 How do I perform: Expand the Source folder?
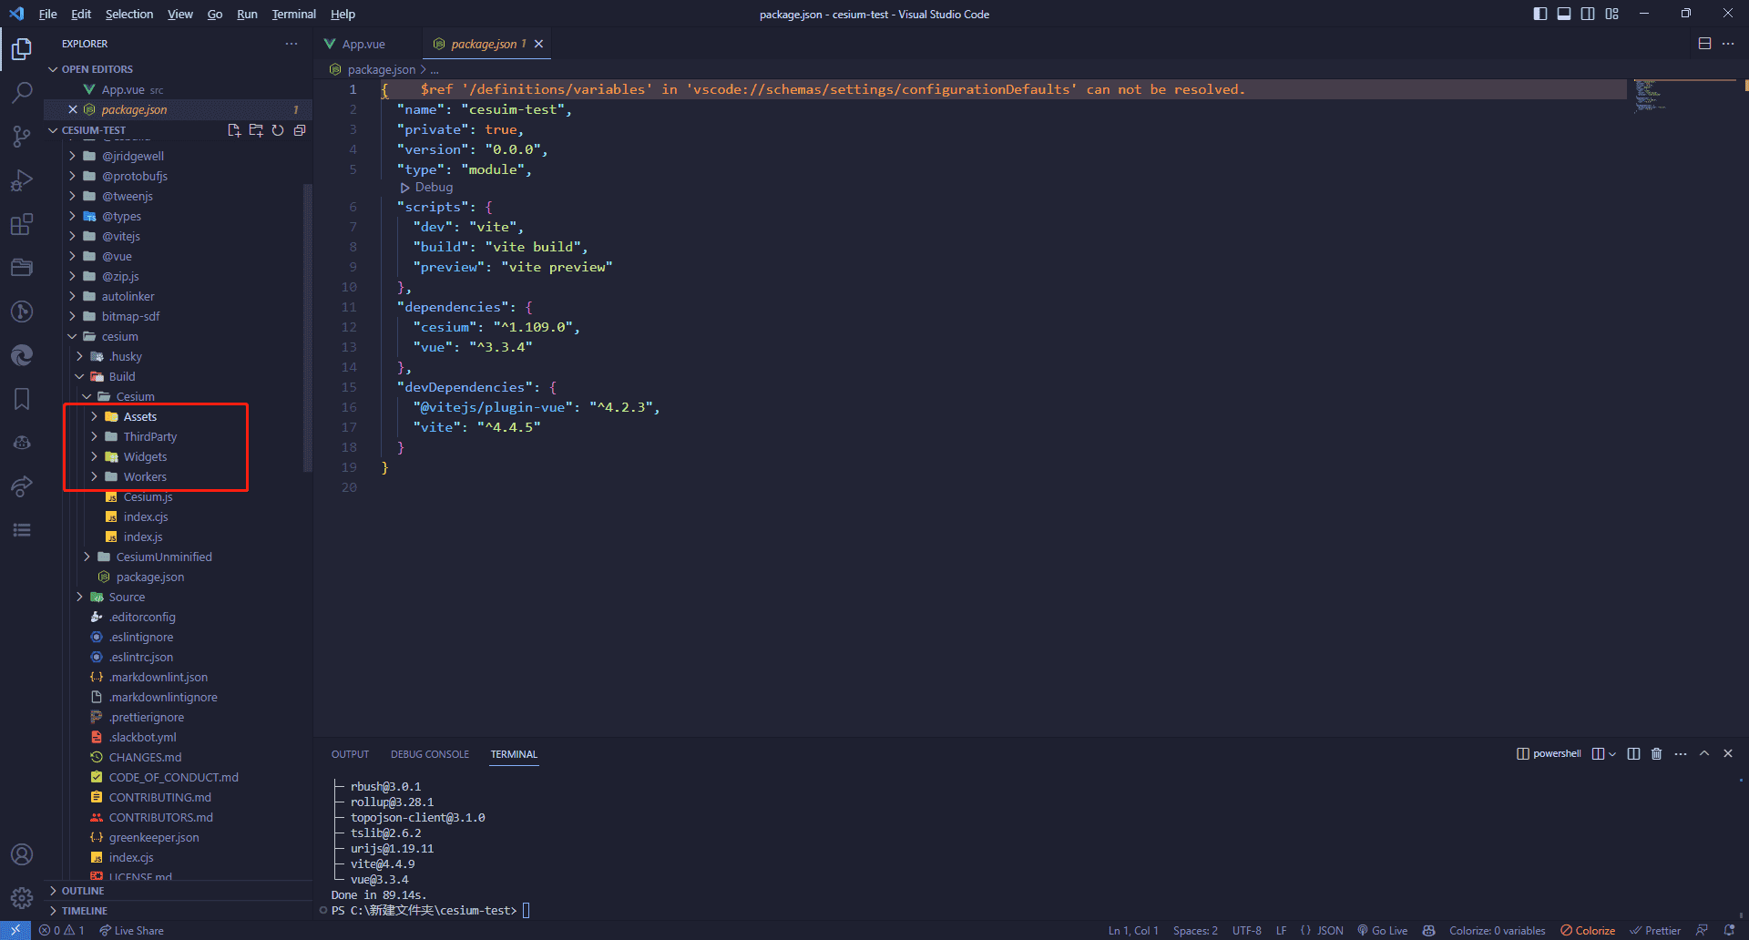pyautogui.click(x=127, y=597)
